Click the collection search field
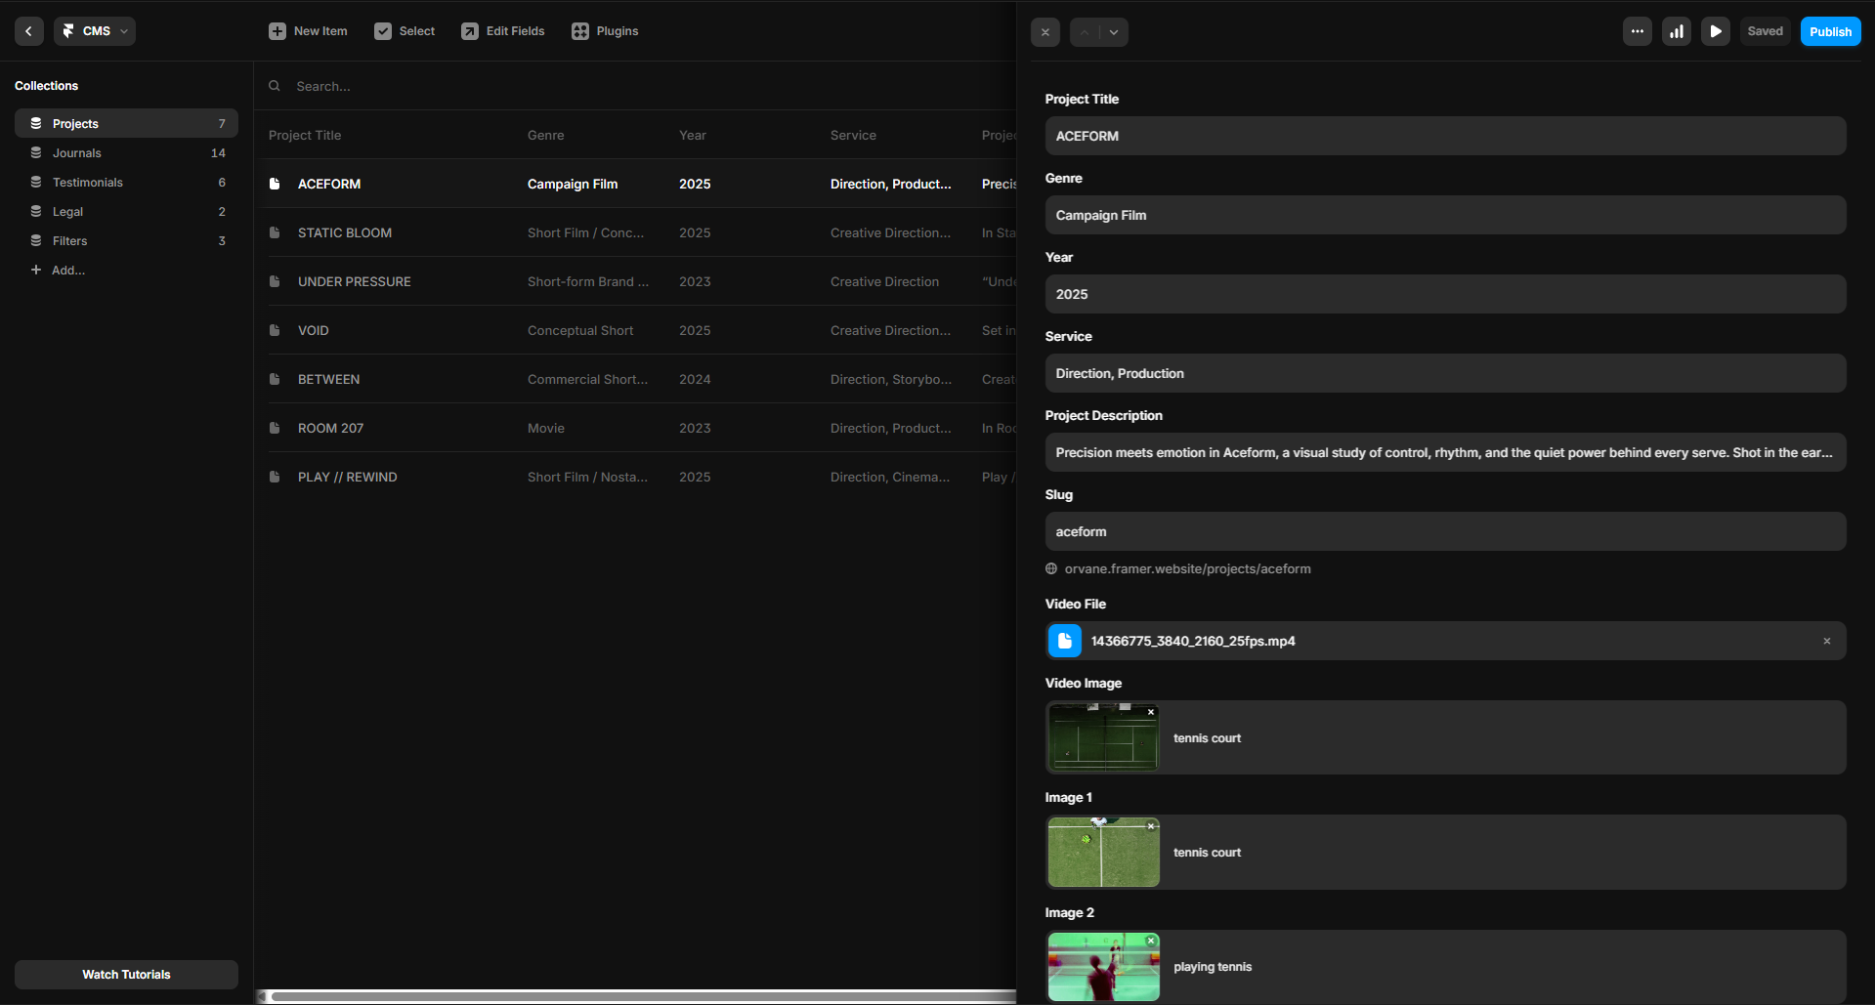1875x1005 pixels. coord(635,86)
